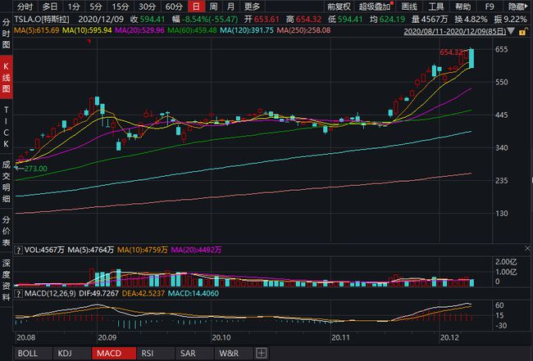Switch to the BOLL indicator tab

tap(28, 353)
